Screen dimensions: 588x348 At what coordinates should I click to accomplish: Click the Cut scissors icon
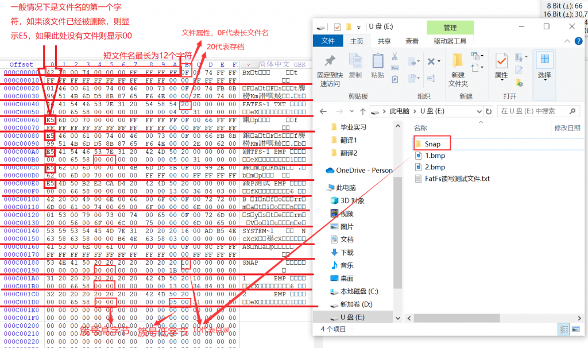394,56
